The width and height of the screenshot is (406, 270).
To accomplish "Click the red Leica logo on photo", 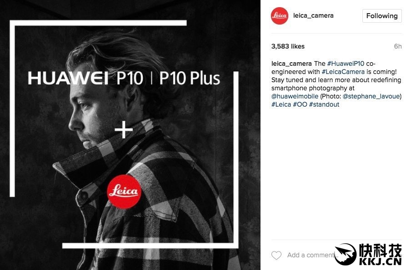I will (124, 191).
